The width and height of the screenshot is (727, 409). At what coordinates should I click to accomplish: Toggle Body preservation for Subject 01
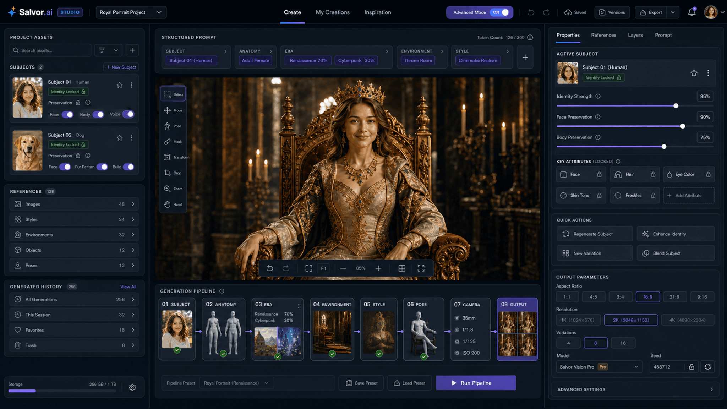click(98, 114)
